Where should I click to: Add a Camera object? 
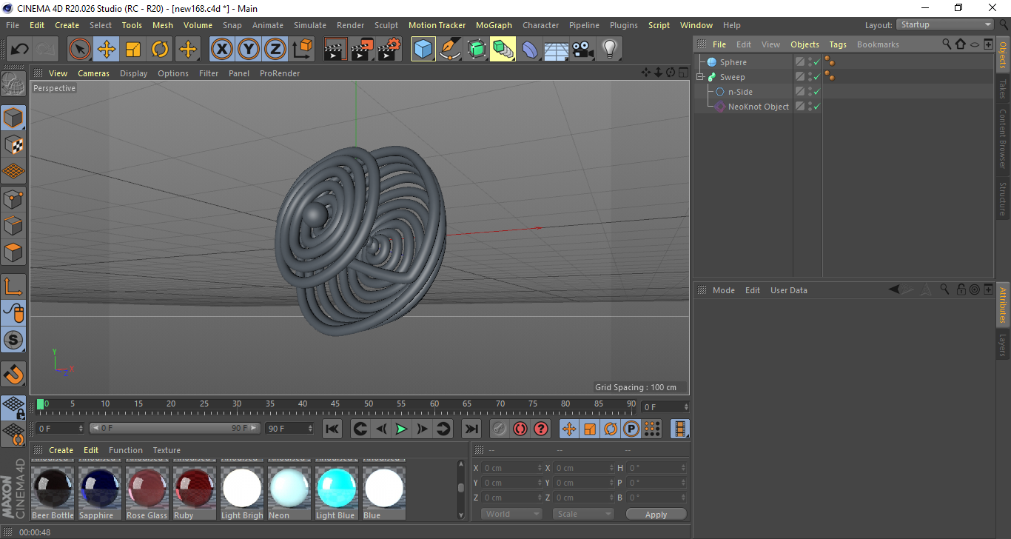(583, 50)
